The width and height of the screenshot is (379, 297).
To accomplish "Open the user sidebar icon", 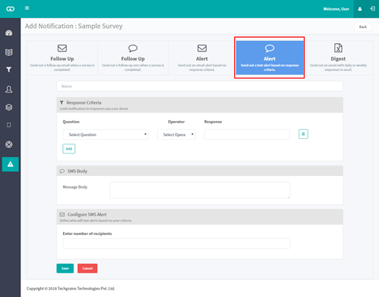I will click(9, 89).
